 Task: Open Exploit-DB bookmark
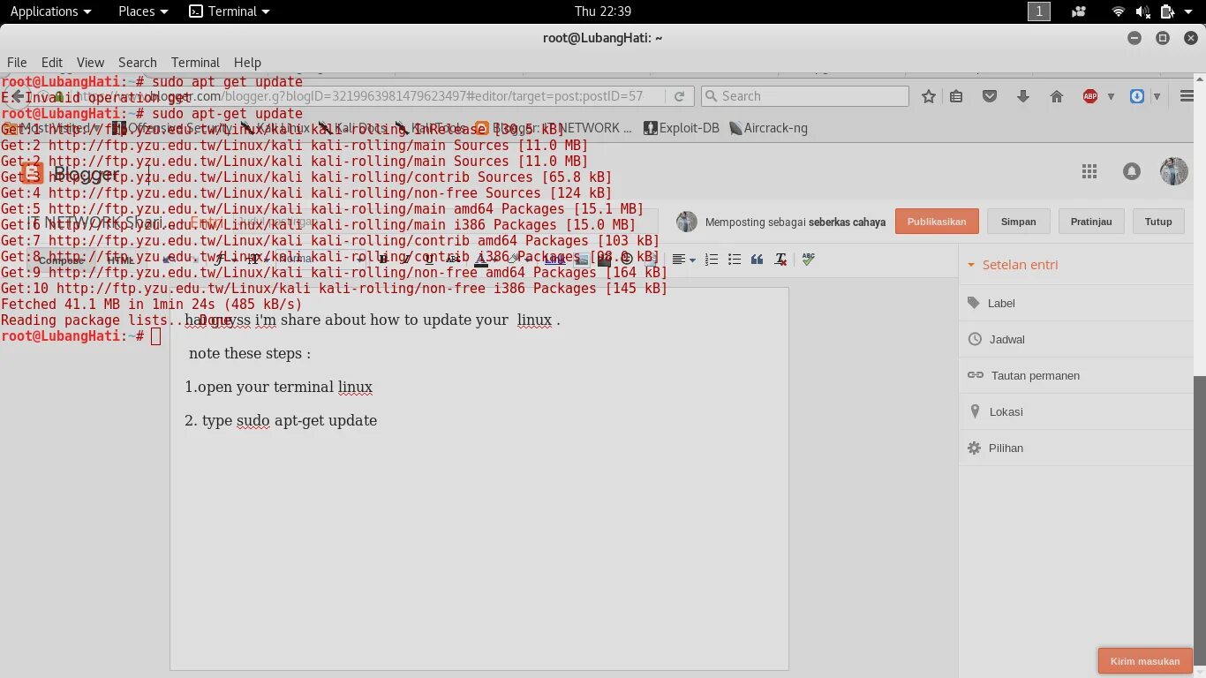point(681,128)
